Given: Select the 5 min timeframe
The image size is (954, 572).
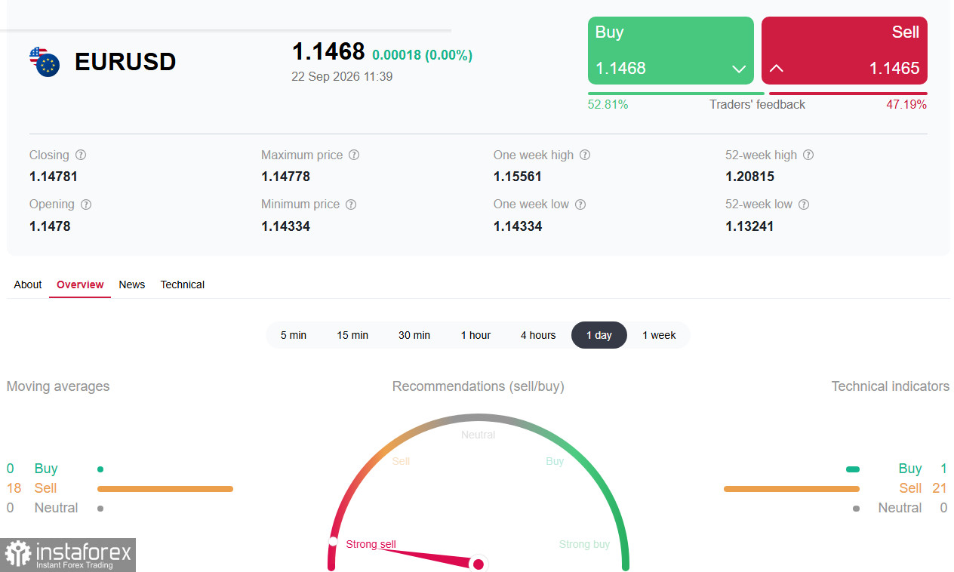Looking at the screenshot, I should click(x=294, y=335).
